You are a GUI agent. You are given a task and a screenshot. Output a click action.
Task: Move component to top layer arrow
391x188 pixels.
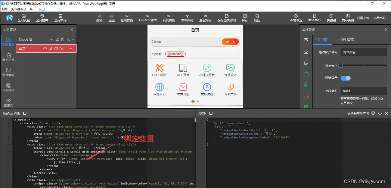[x=306, y=41]
